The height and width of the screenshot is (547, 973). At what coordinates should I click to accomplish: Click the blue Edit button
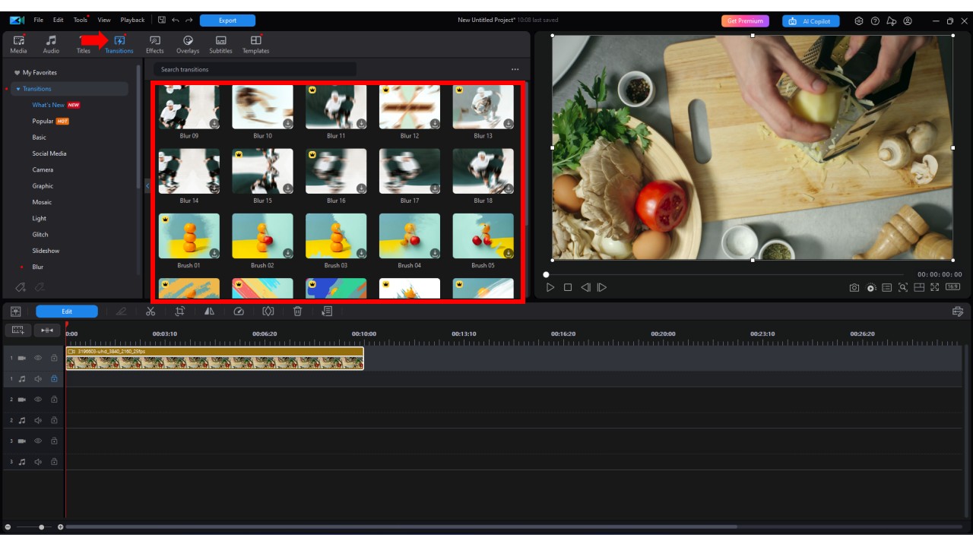(x=67, y=311)
